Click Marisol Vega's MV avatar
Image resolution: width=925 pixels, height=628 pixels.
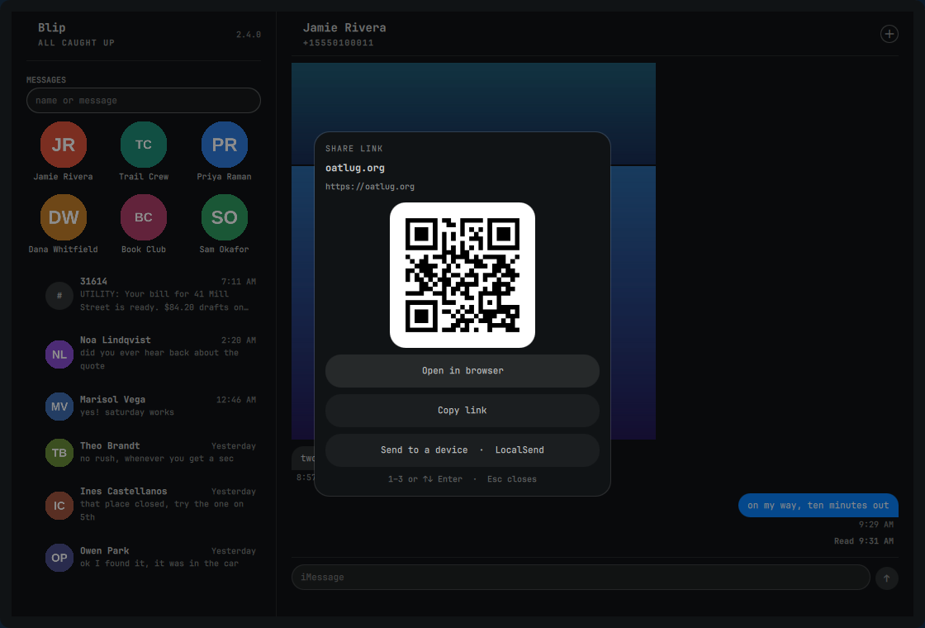tap(59, 407)
